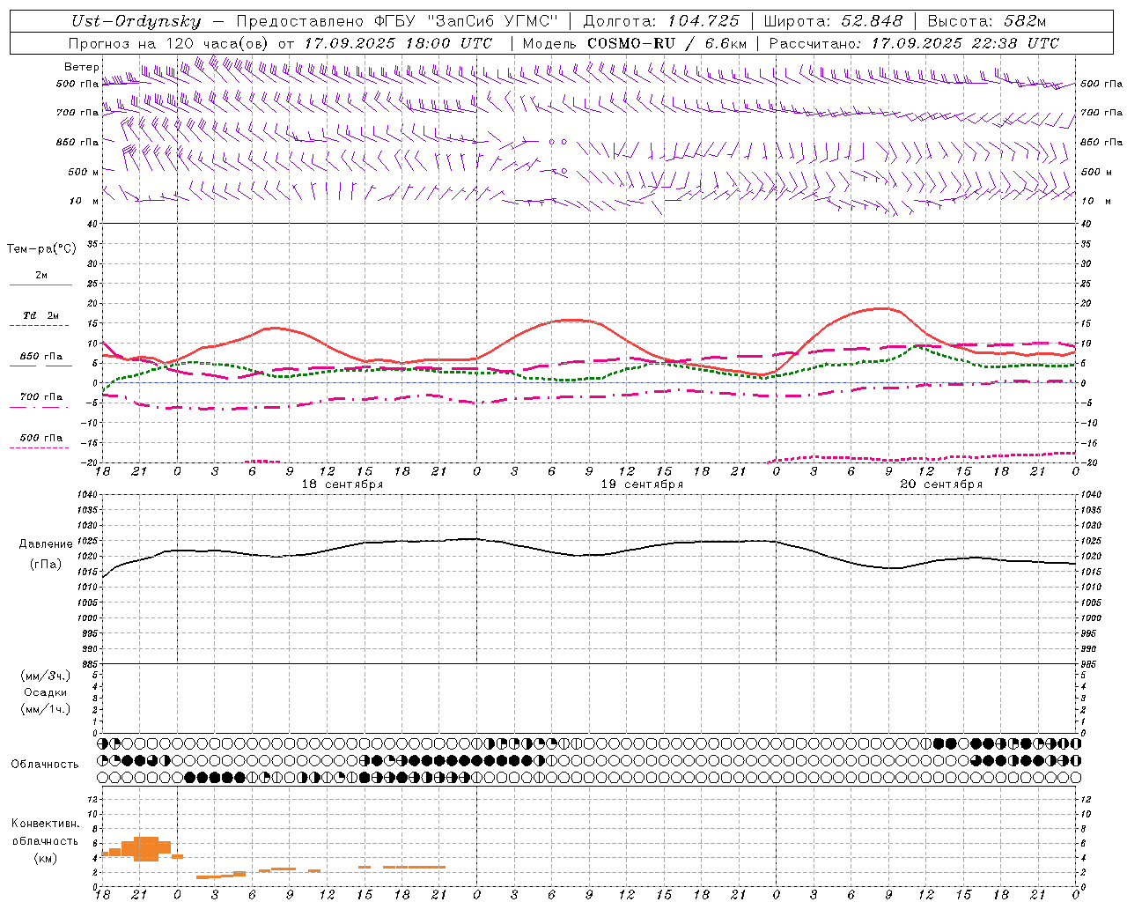The image size is (1127, 902).
Task: Click "12" on the right convective height axis
Action: pos(1086,799)
